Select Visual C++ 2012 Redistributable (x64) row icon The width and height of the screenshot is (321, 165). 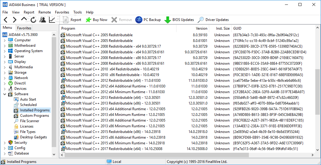(63, 80)
